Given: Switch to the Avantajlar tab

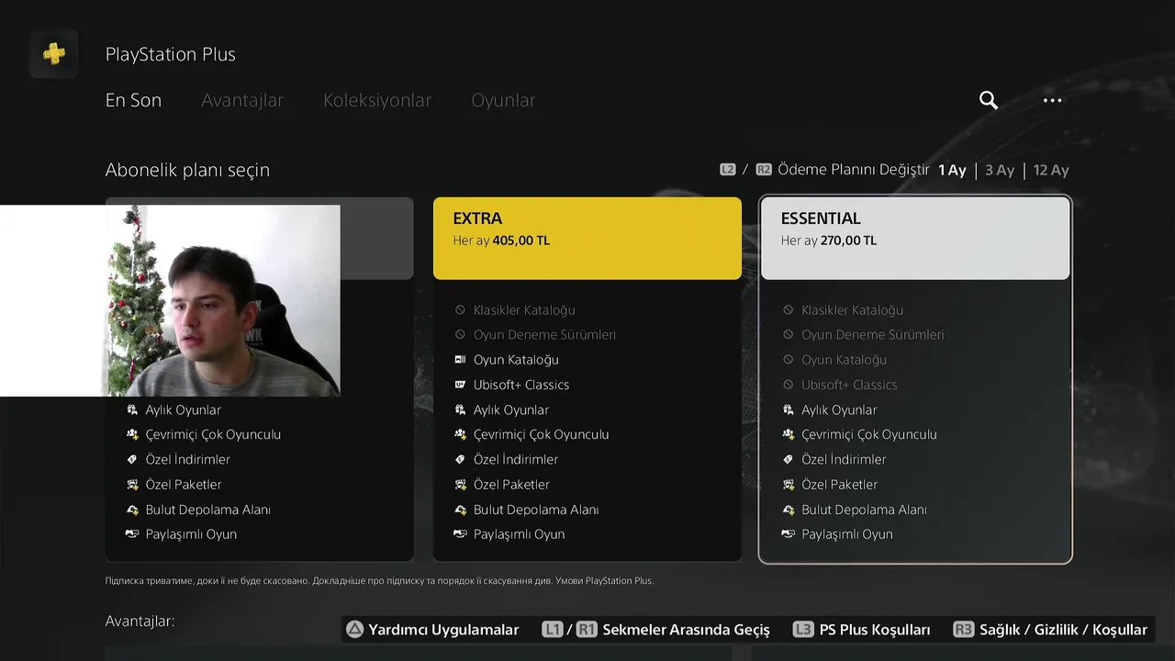Looking at the screenshot, I should point(242,100).
